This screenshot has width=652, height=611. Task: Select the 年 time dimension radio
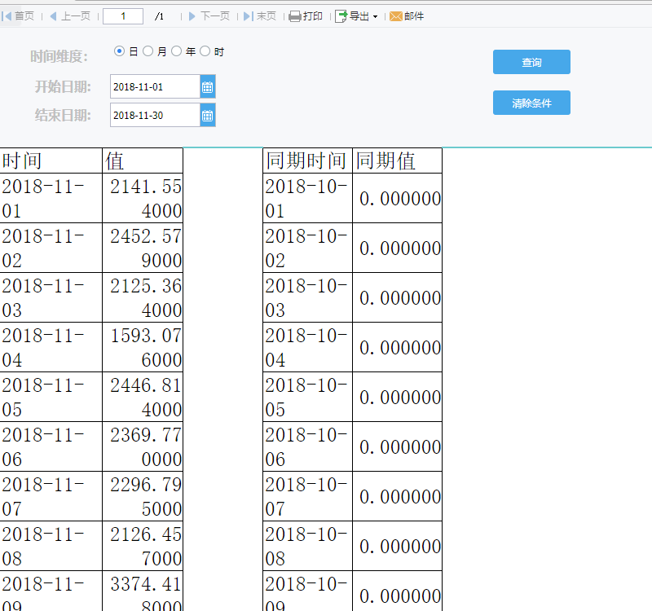(176, 51)
